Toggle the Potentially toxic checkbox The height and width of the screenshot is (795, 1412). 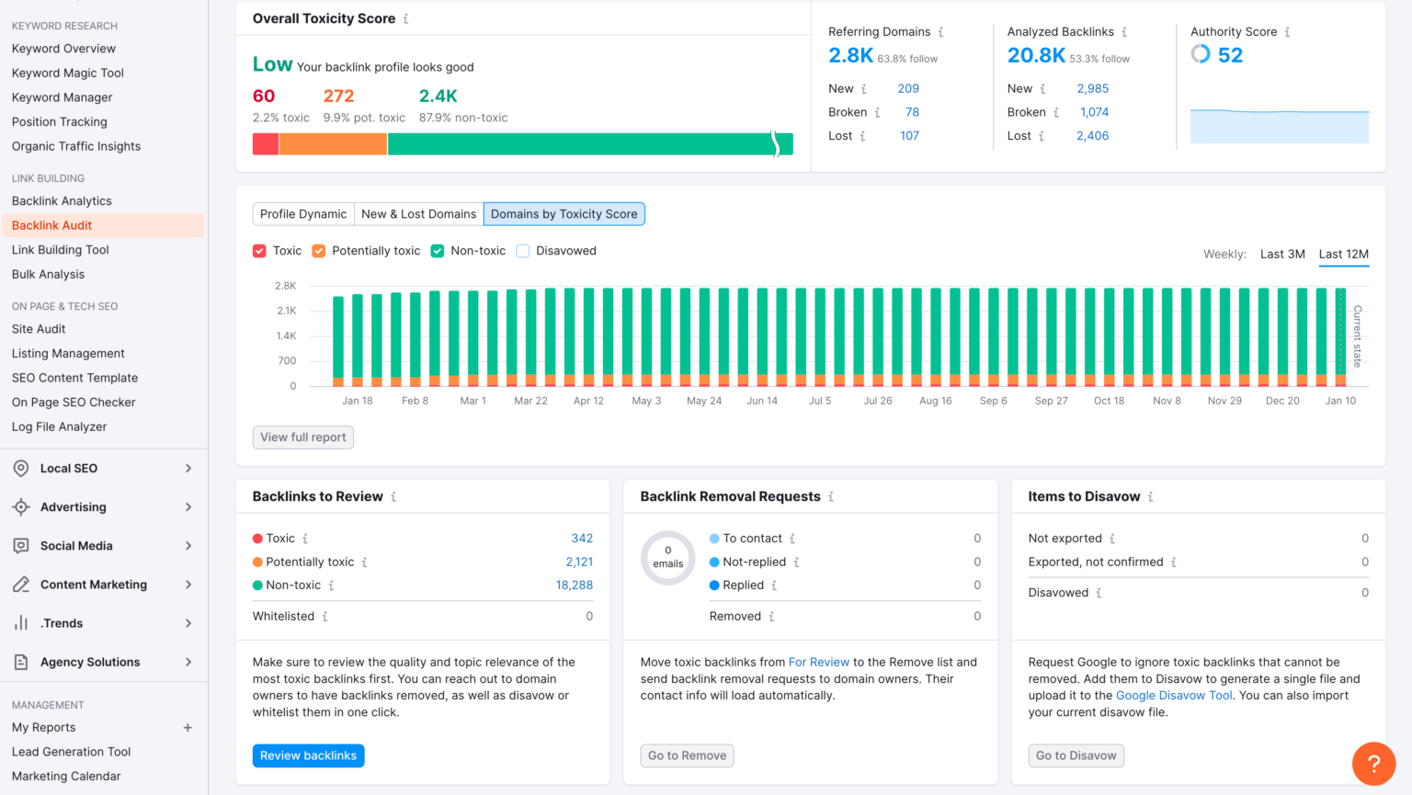(x=319, y=251)
